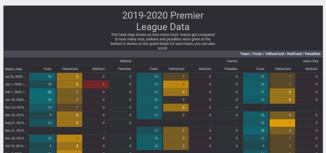Click Watford's fouls cell showing 20
The image size is (326, 153).
tap(43, 92)
